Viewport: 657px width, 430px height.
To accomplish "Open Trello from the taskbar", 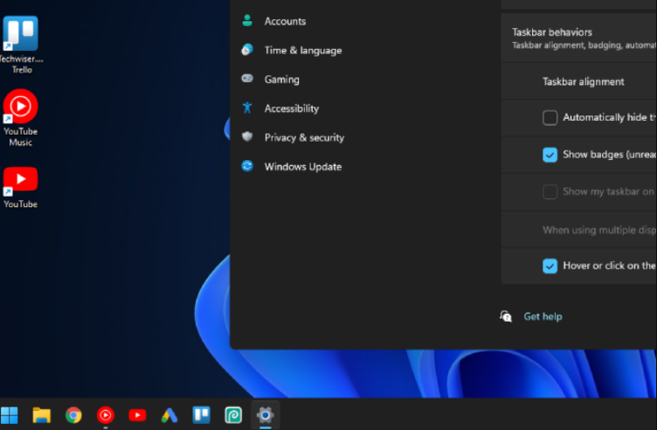I will pyautogui.click(x=202, y=415).
